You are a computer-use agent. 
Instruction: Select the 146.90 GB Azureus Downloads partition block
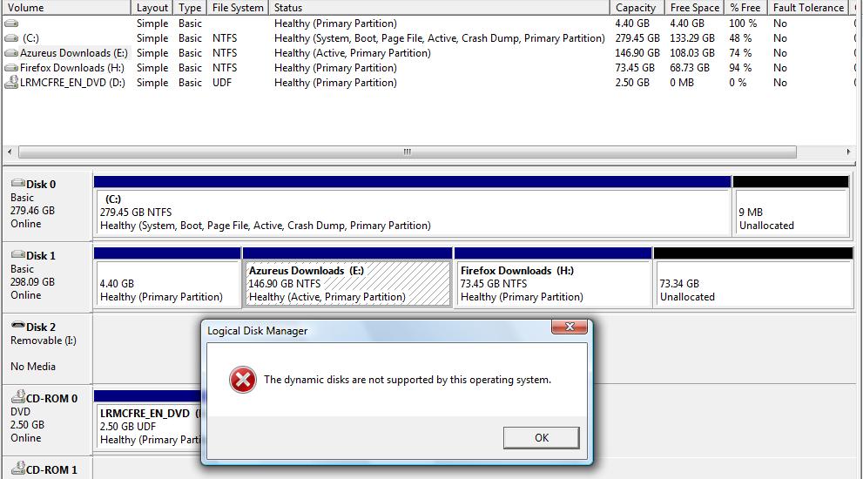347,284
